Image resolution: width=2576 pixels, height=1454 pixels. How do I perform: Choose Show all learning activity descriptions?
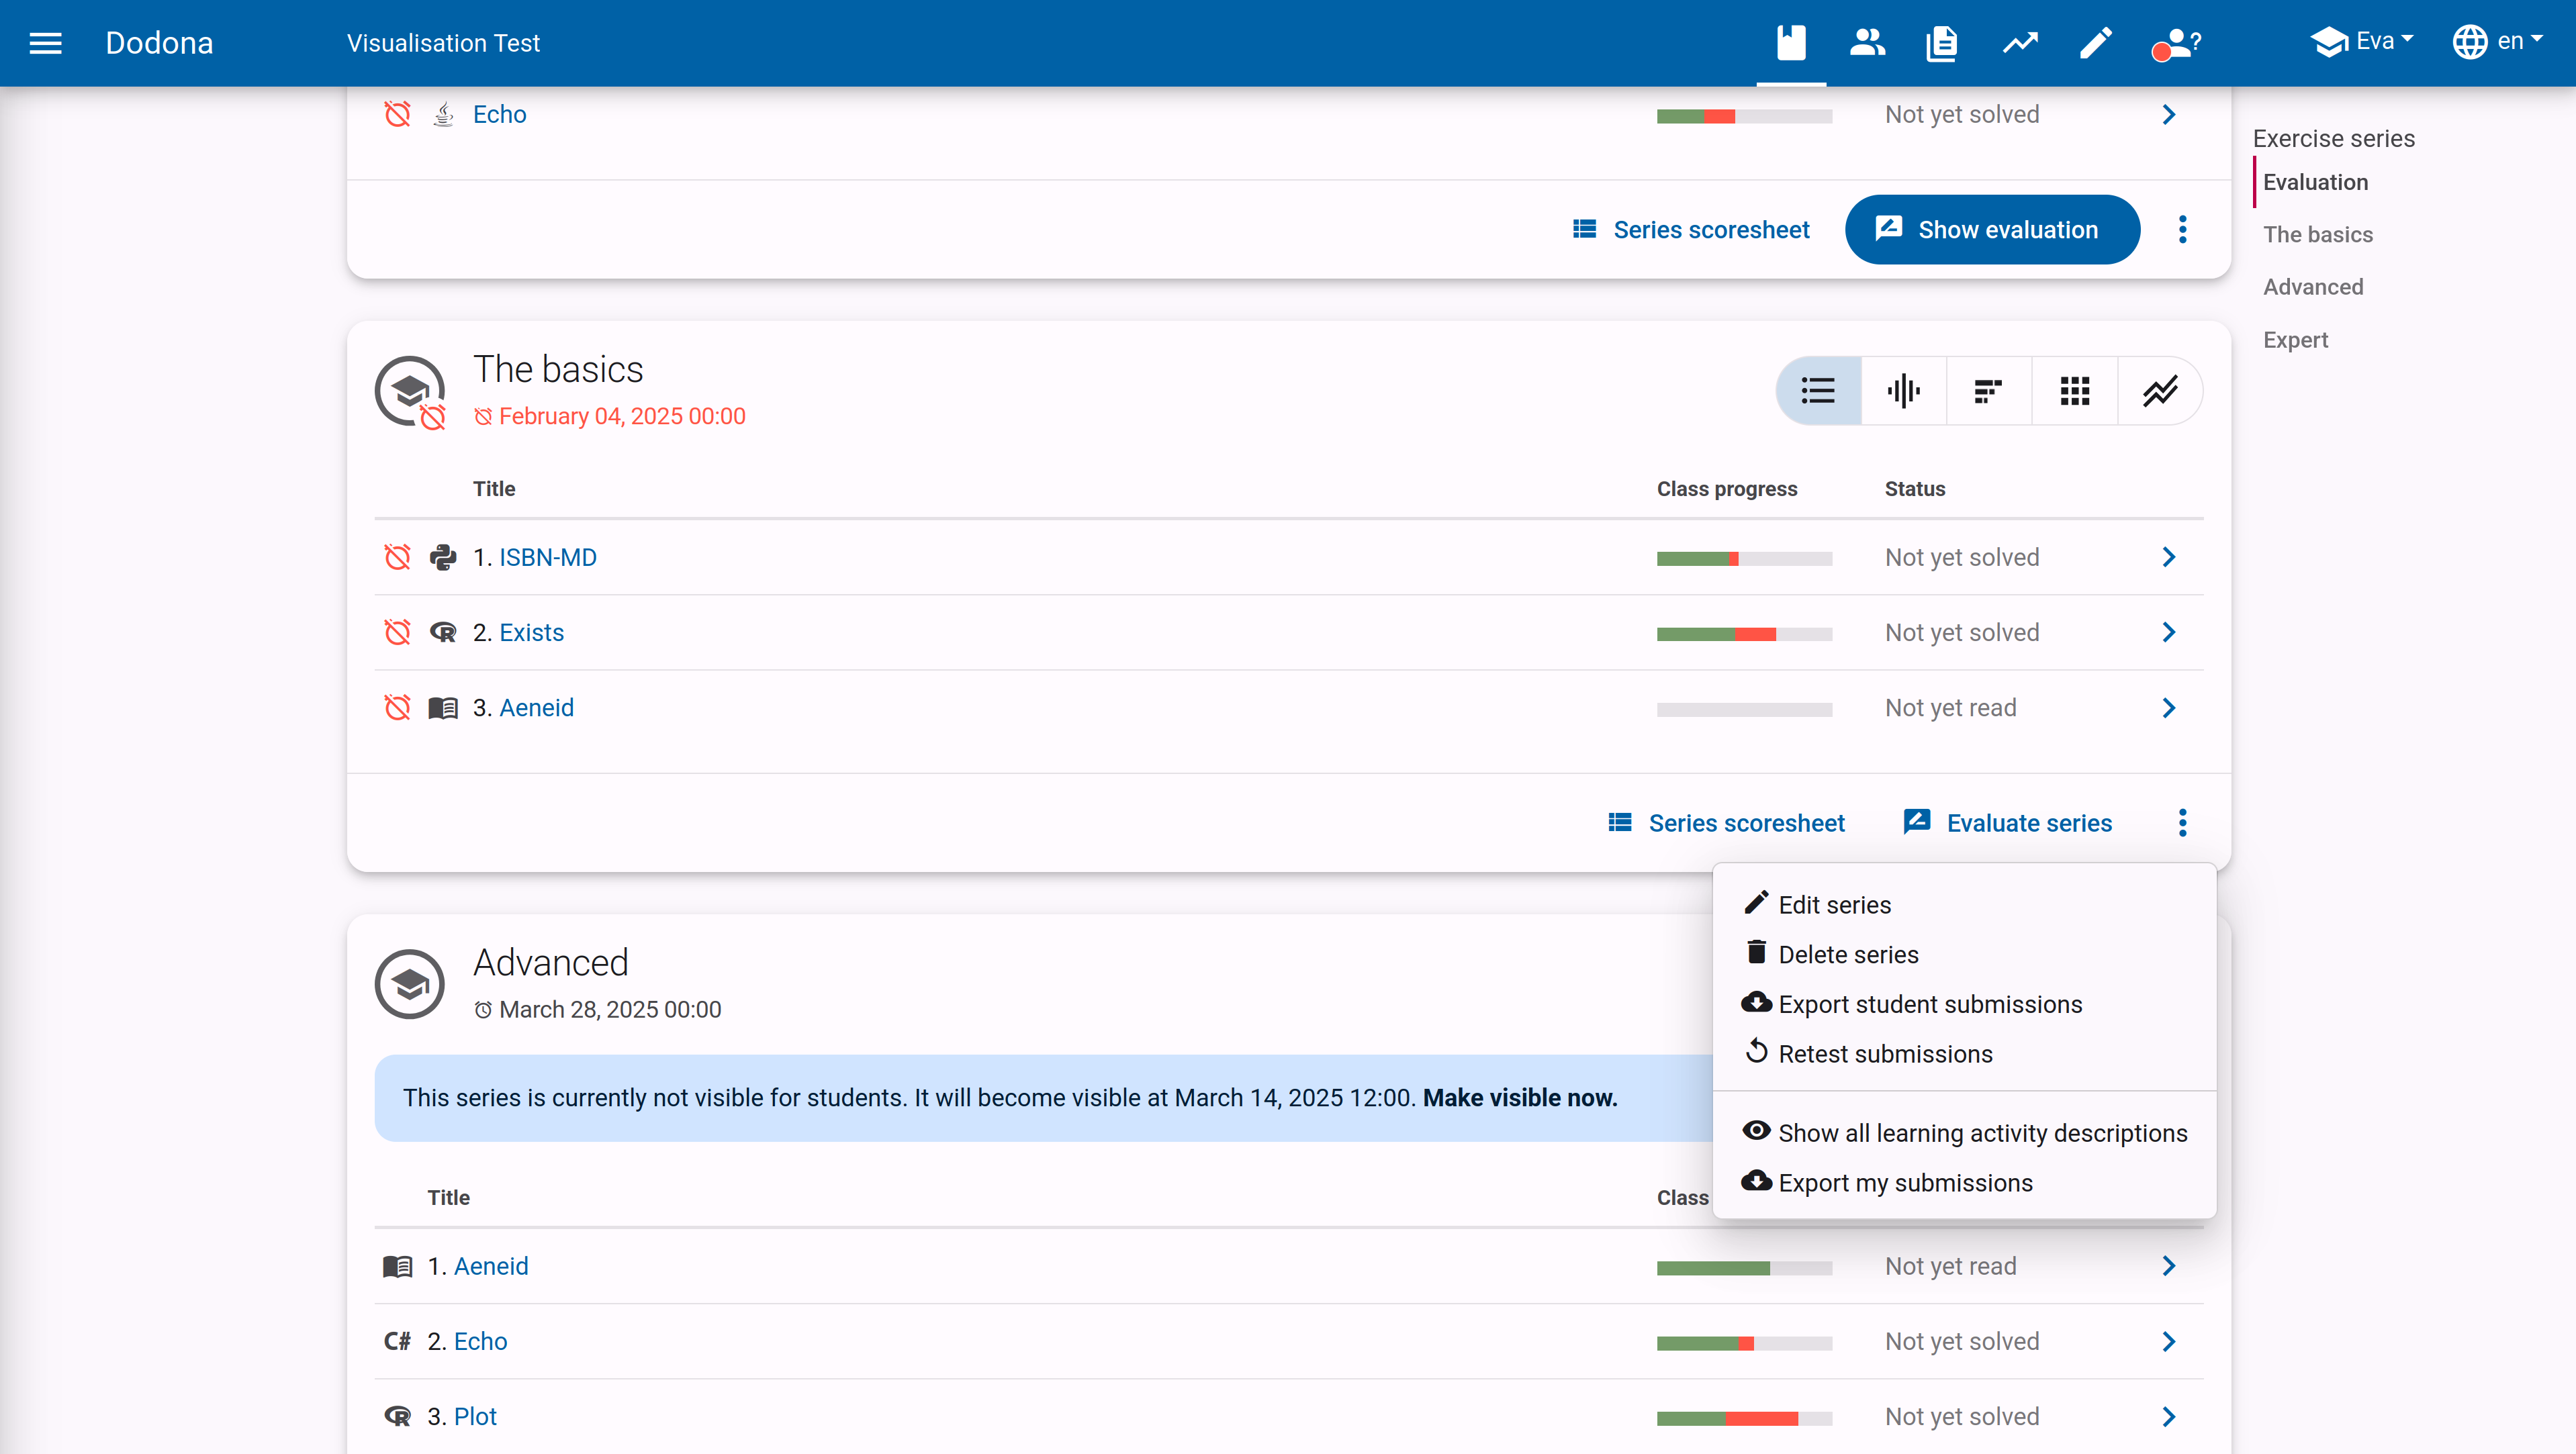point(1964,1132)
